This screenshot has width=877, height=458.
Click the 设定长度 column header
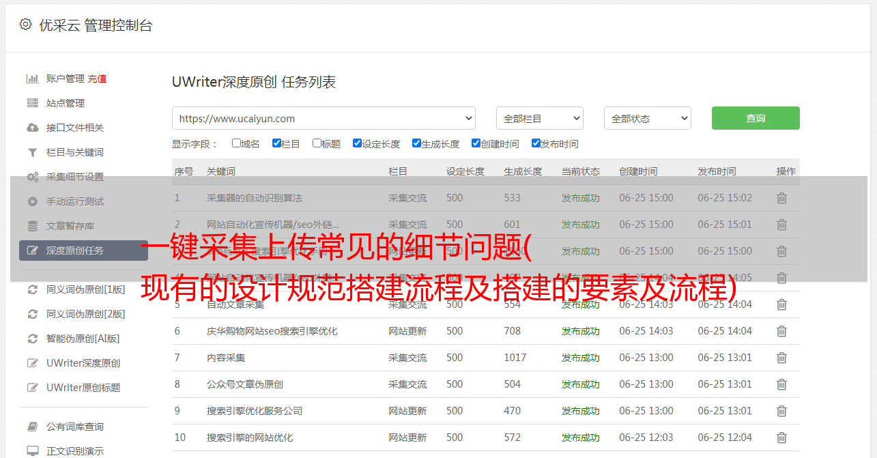coord(465,171)
